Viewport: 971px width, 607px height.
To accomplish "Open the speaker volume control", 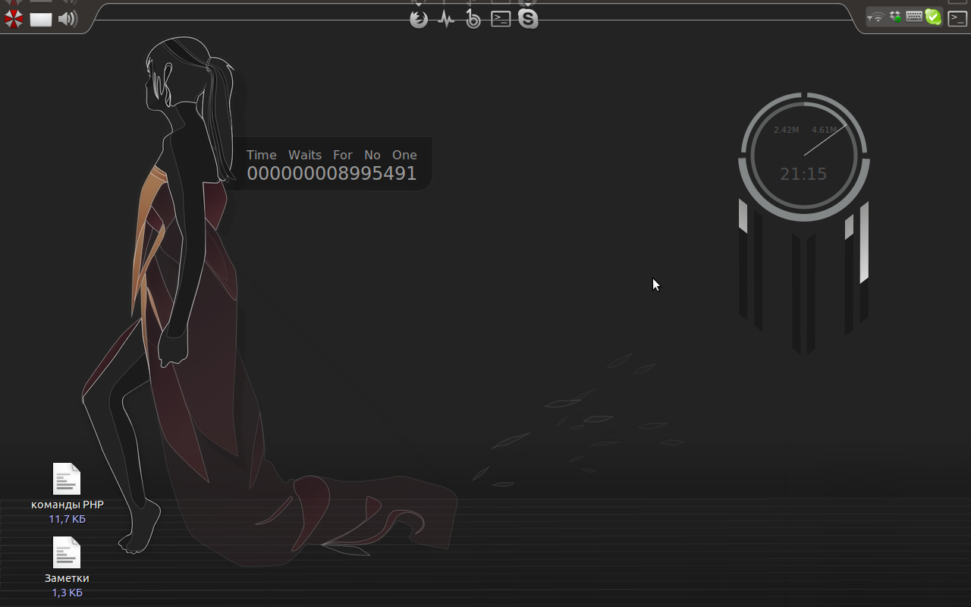I will pos(68,19).
